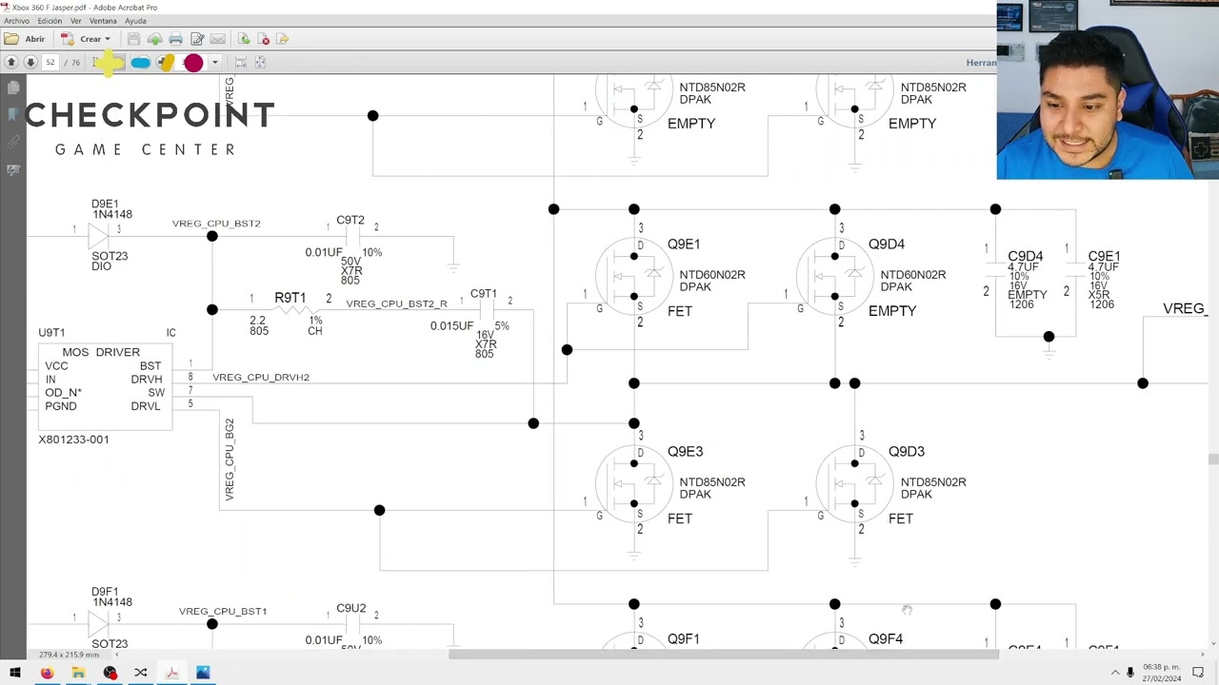This screenshot has width=1219, height=685.
Task: Print the document with the printer icon
Action: tap(175, 39)
